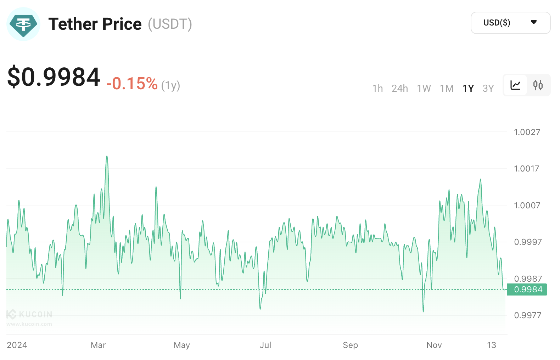
Task: Click the -0.15% yearly change value
Action: click(132, 84)
